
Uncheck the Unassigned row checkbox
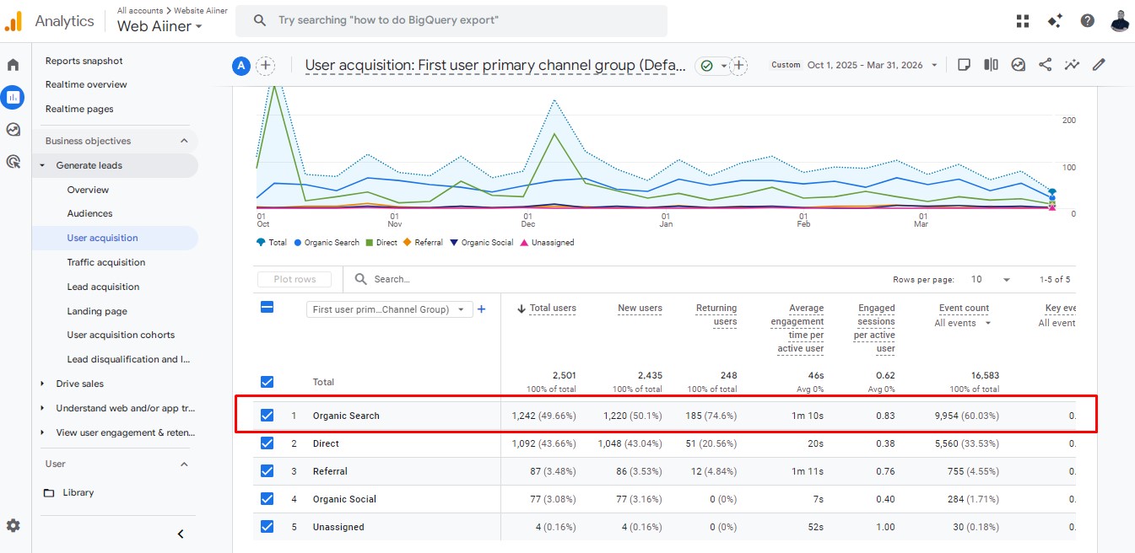[268, 527]
